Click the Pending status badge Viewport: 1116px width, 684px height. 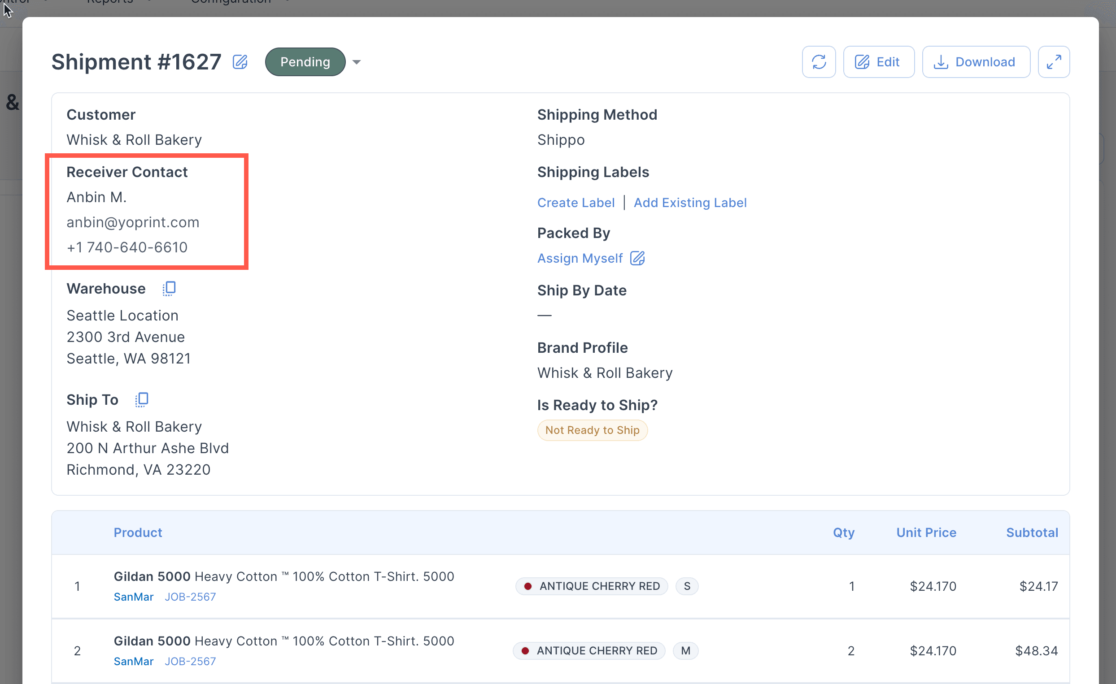305,62
